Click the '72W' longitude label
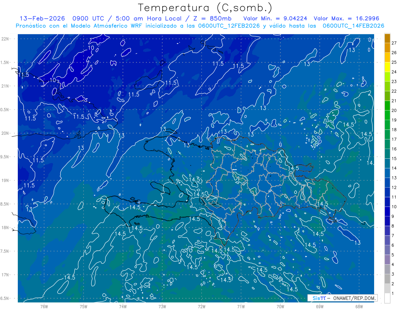Viewport: 403px width, 311px height. click(201, 306)
